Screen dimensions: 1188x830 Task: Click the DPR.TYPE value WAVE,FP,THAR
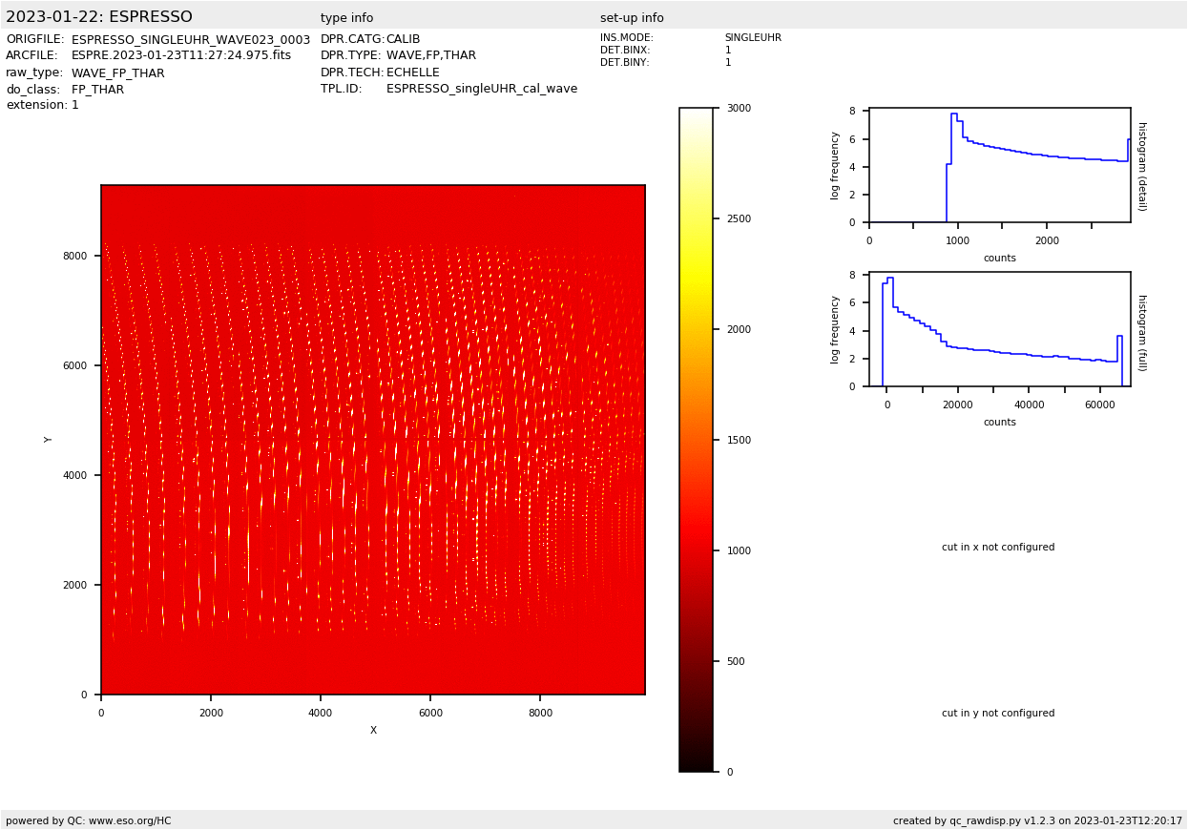[430, 56]
